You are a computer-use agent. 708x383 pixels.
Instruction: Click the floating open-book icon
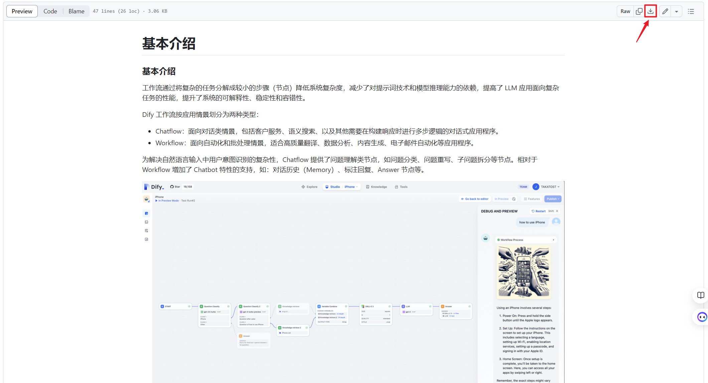coord(700,295)
